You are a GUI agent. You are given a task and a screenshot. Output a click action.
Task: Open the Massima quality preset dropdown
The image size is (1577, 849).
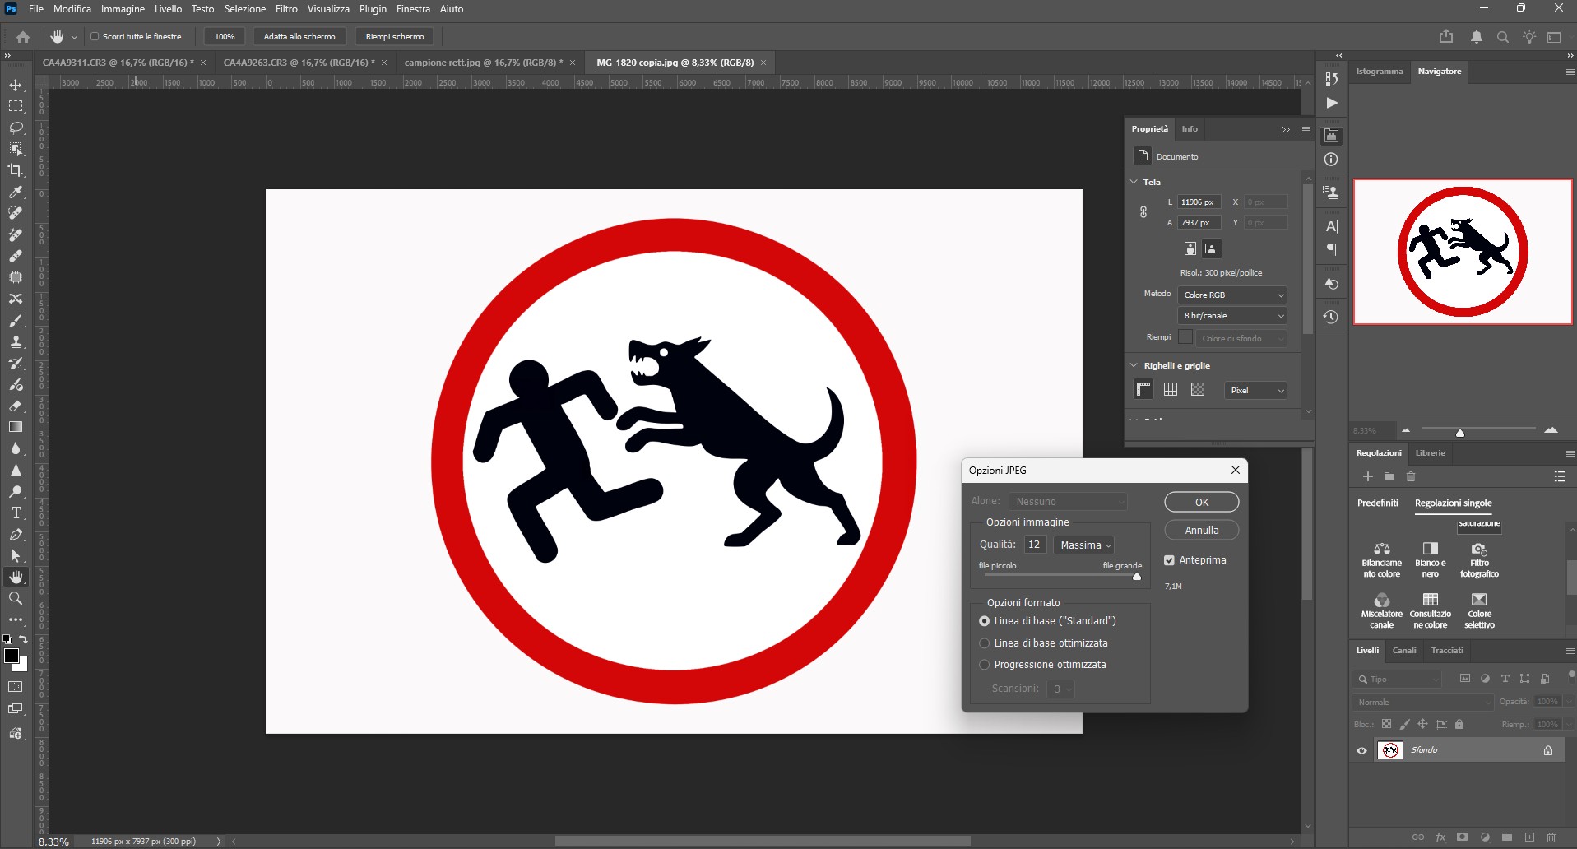(1084, 545)
